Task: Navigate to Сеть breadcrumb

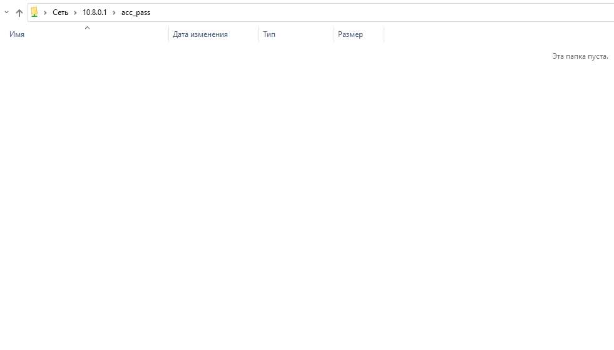Action: pyautogui.click(x=60, y=12)
